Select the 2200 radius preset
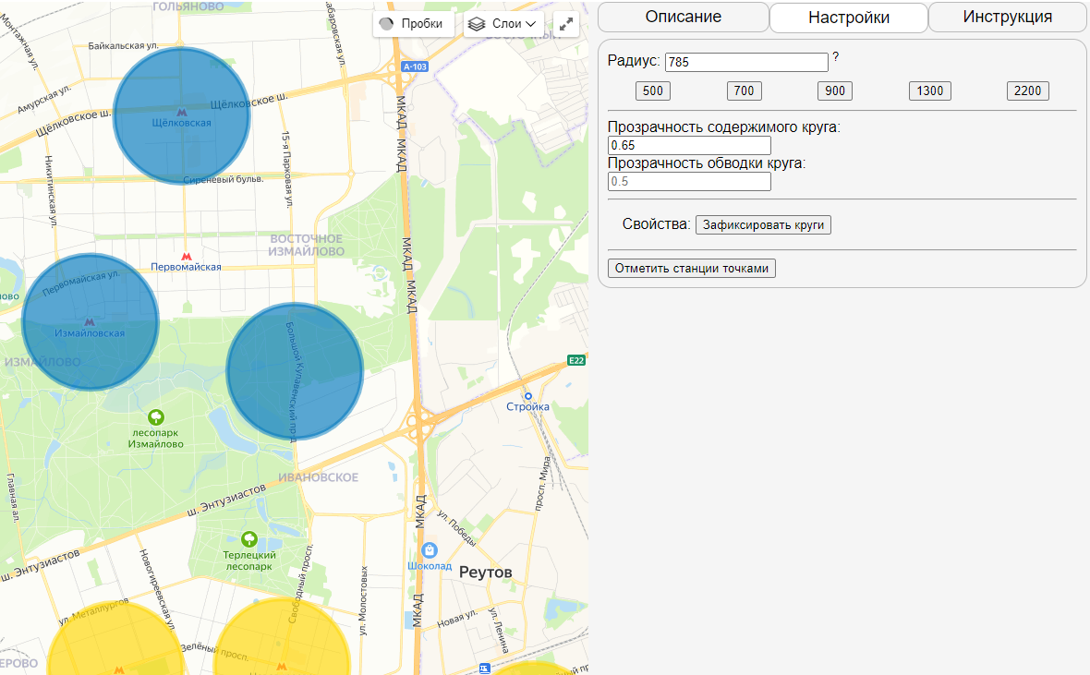Screen dimensions: 1090x675 [x=1027, y=90]
